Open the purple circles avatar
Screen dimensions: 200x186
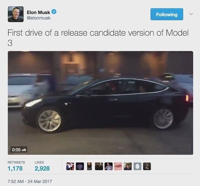[x=80, y=166]
